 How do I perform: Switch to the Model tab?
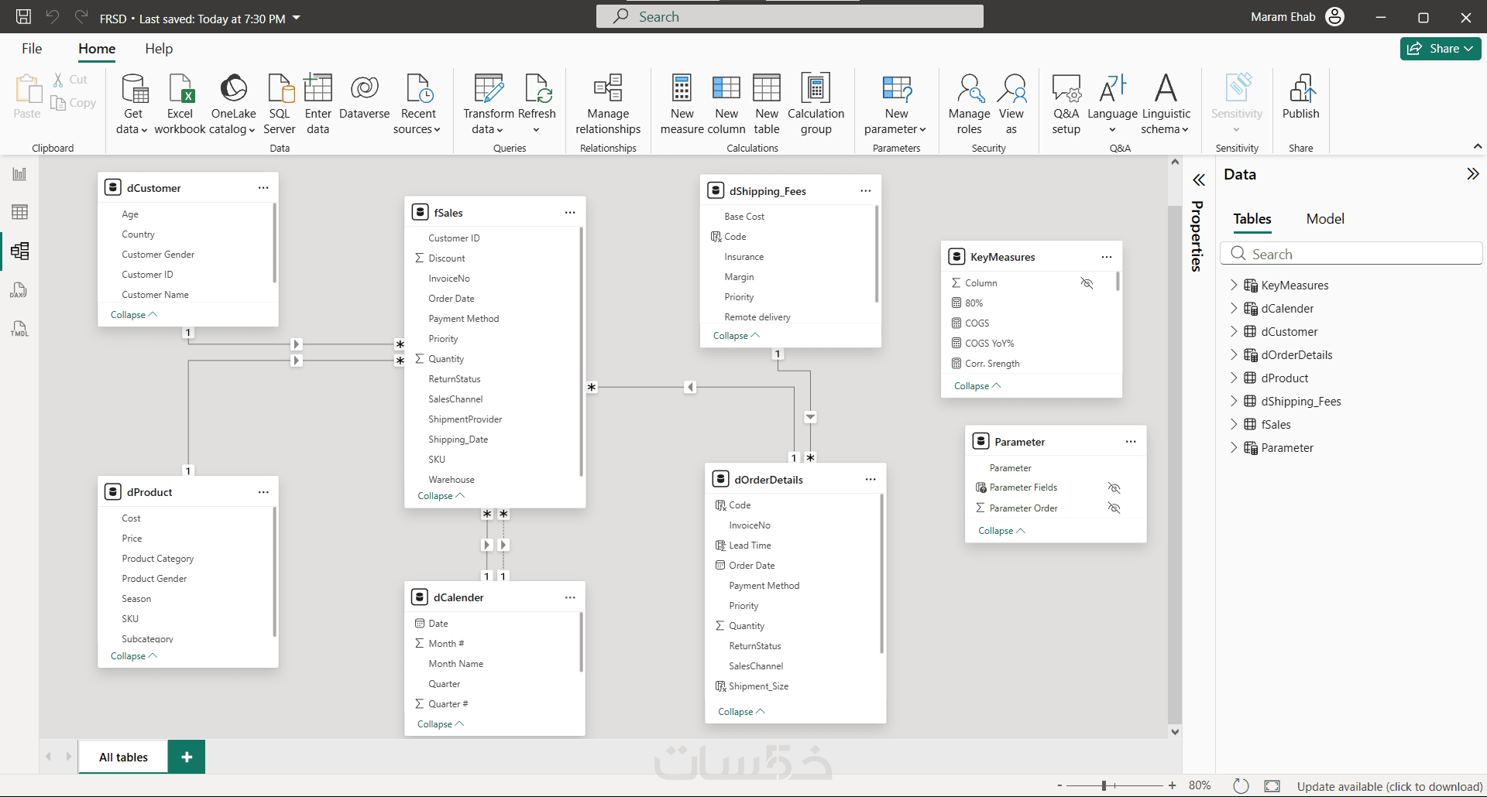coord(1325,219)
